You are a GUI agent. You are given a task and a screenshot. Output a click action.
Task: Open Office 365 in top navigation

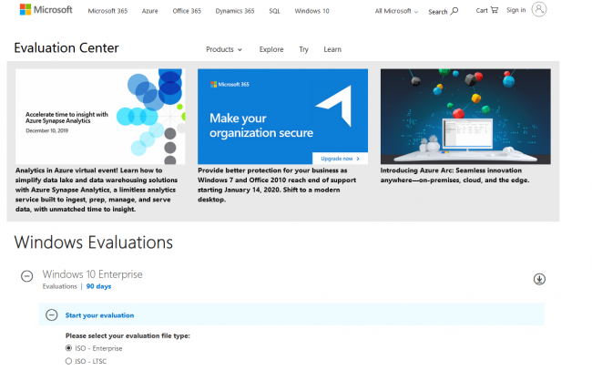187,11
